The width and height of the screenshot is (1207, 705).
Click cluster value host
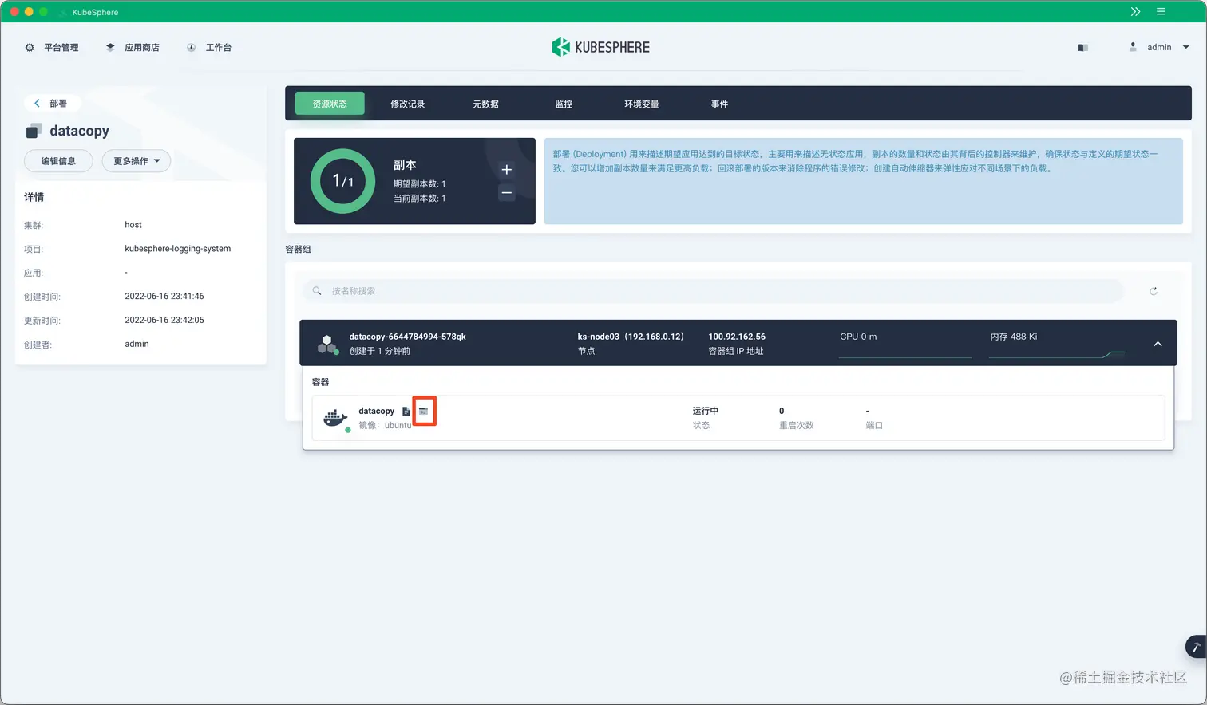[x=133, y=225]
